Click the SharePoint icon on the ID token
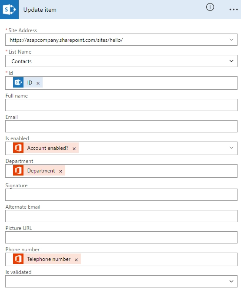241x294 pixels. (18, 82)
